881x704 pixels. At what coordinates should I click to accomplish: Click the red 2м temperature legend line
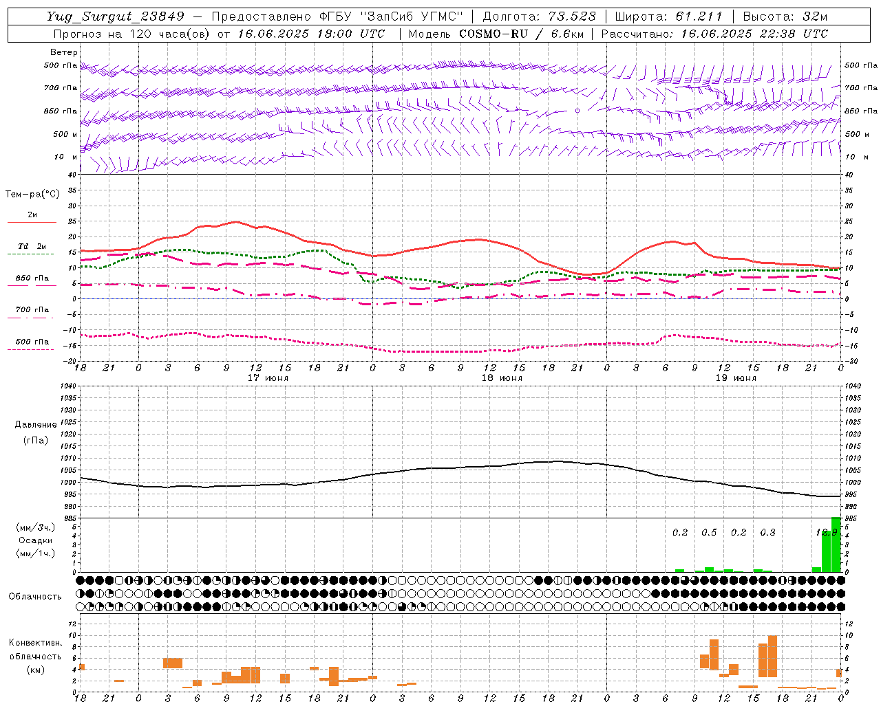click(x=32, y=223)
